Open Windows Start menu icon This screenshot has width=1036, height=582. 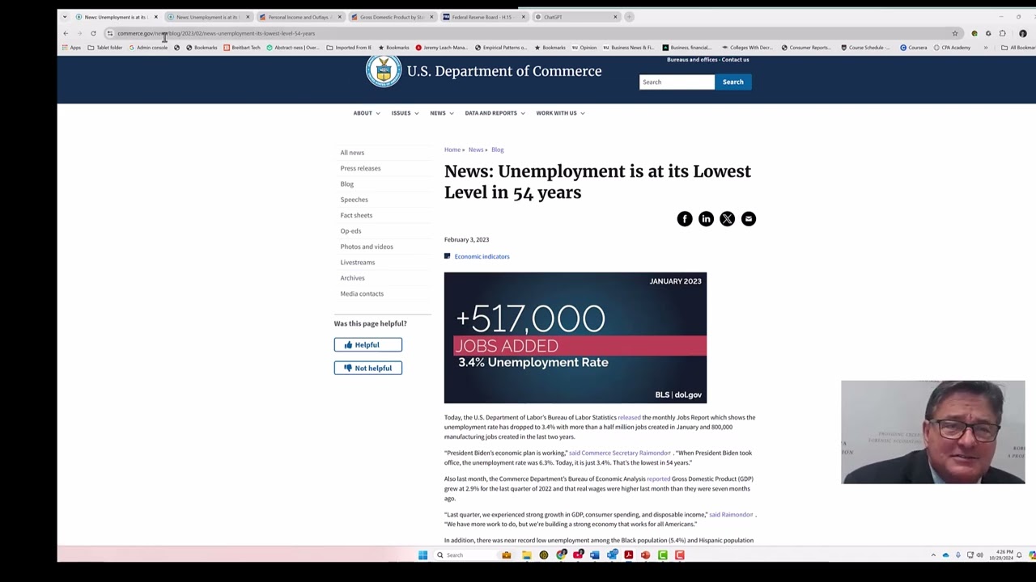[x=422, y=555]
